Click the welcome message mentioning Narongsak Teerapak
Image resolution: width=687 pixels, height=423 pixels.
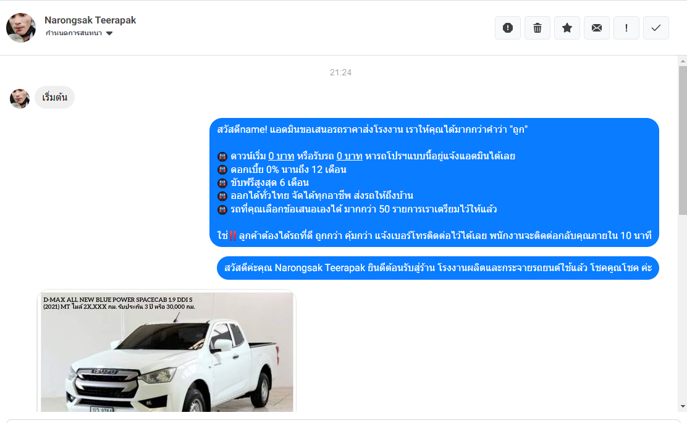pyautogui.click(x=437, y=268)
